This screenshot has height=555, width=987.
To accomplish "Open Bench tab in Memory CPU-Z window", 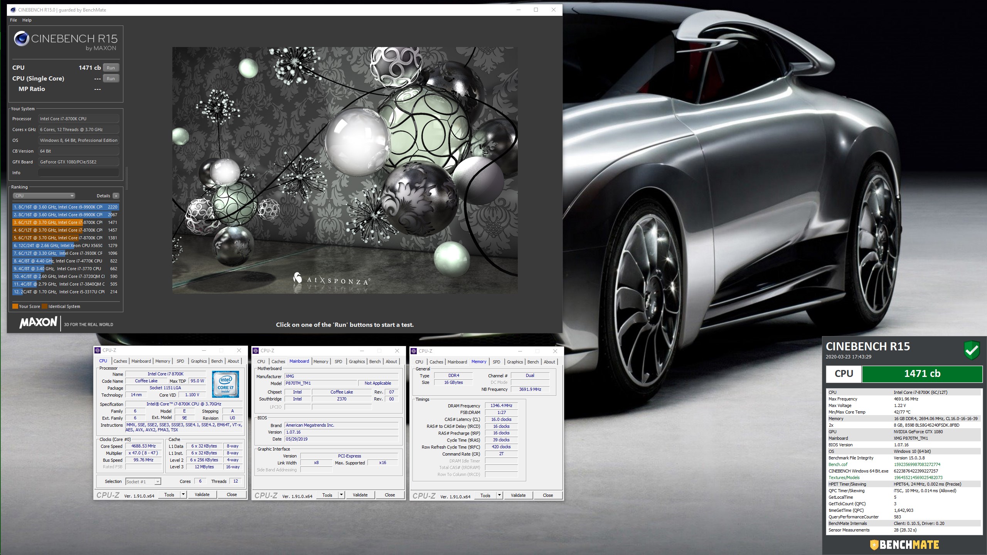I will (x=533, y=362).
